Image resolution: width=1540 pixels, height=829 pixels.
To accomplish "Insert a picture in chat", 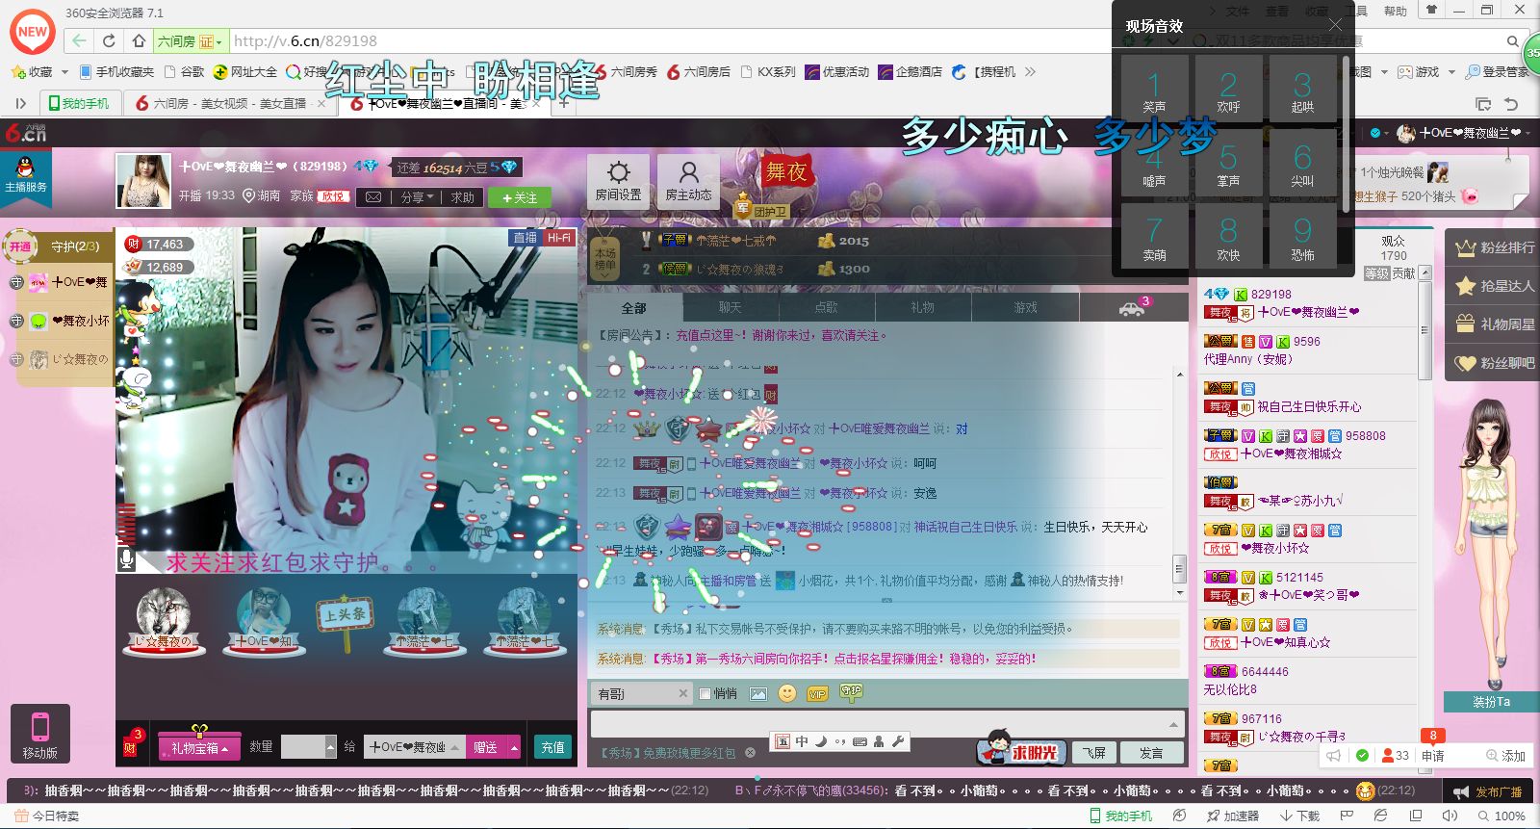I will tap(758, 693).
